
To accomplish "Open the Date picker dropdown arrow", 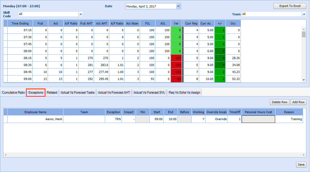I will tap(178, 6).
